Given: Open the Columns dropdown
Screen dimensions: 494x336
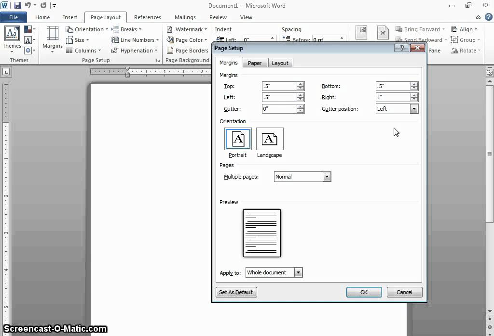Looking at the screenshot, I should (x=83, y=50).
